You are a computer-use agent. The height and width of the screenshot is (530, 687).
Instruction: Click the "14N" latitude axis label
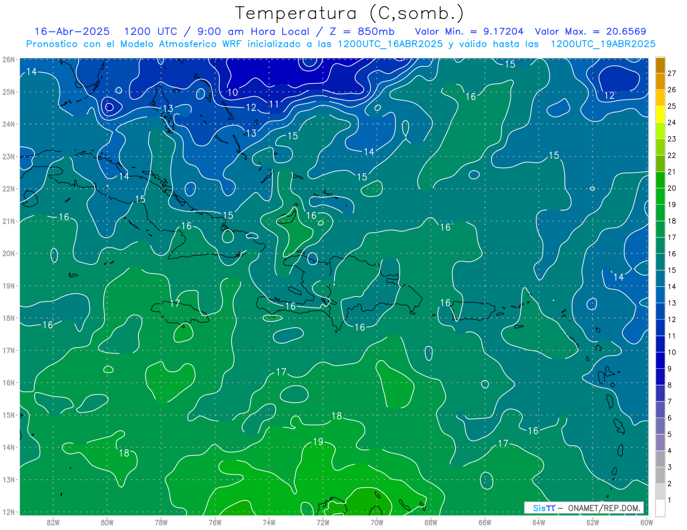point(8,447)
